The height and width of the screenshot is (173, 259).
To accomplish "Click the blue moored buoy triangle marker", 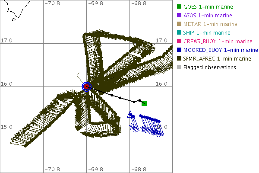I will (129, 115).
